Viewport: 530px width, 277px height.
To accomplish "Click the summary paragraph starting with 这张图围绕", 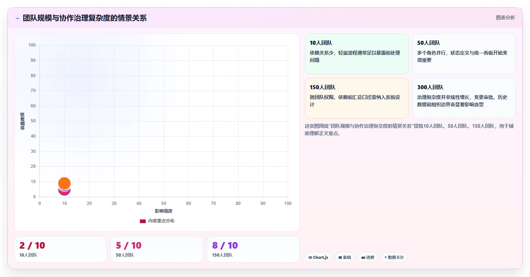I will (x=409, y=130).
